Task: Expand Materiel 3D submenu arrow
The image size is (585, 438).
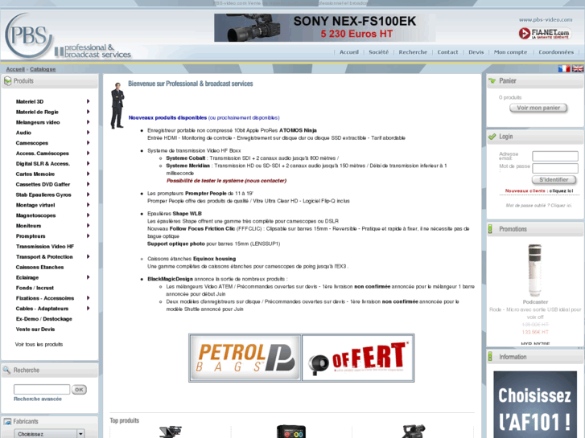Action: tap(88, 101)
